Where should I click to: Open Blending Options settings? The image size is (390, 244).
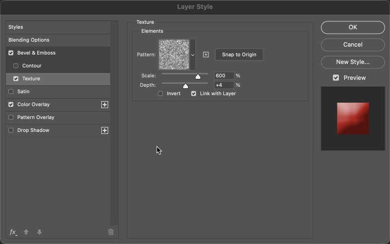58,40
